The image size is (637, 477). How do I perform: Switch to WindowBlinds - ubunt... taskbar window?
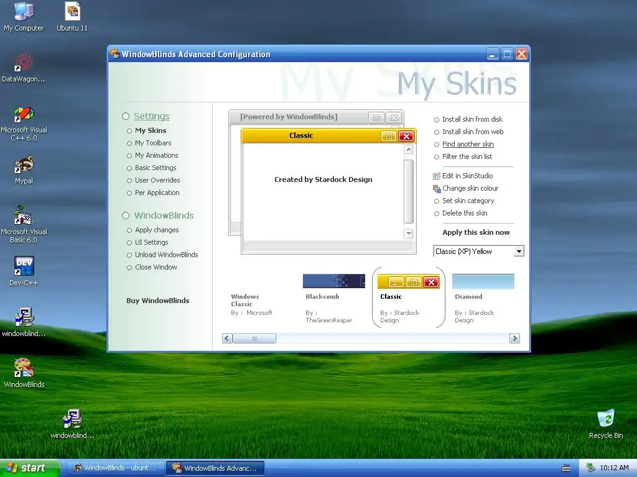[115, 468]
